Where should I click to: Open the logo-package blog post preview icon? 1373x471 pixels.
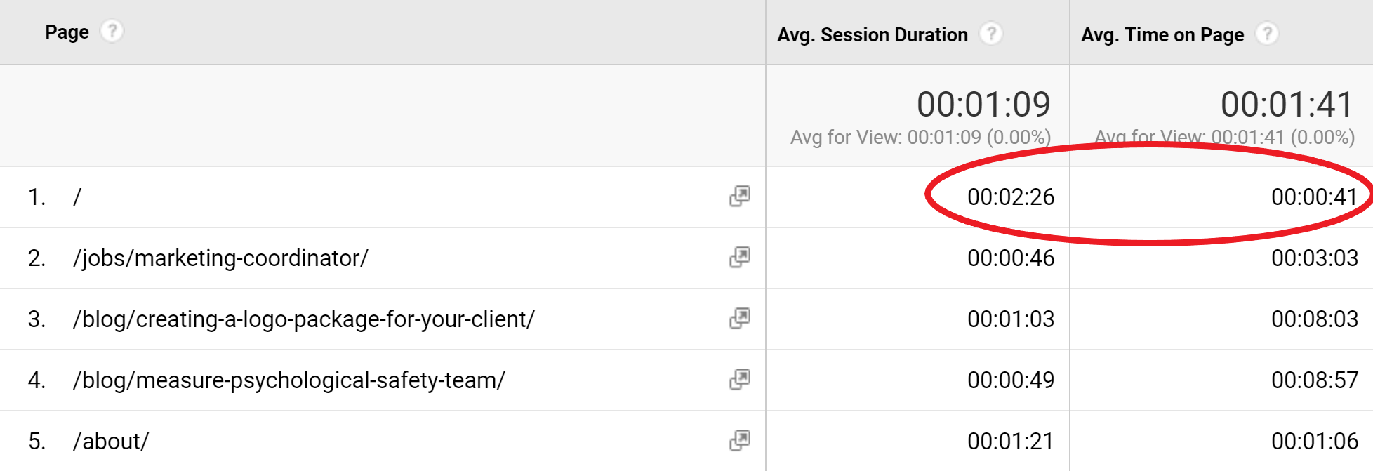pyautogui.click(x=741, y=319)
